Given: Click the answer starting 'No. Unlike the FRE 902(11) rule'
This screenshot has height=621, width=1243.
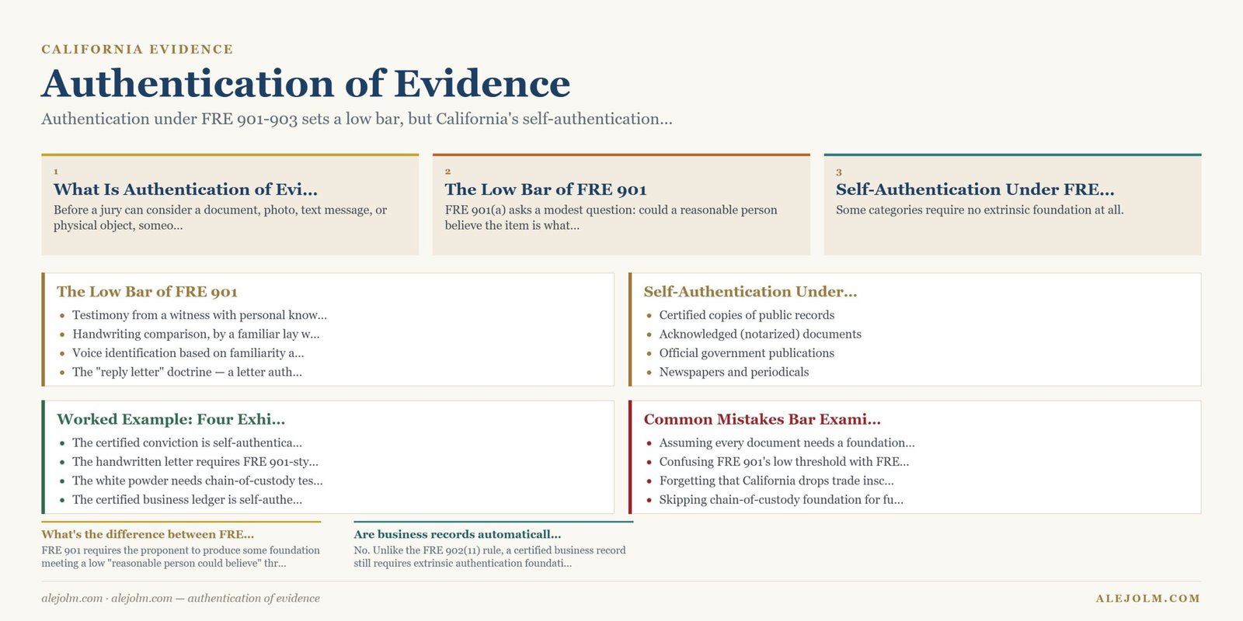Looking at the screenshot, I should tap(489, 557).
